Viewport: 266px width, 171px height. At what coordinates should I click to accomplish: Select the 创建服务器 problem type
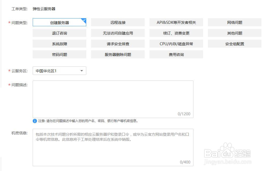point(59,22)
